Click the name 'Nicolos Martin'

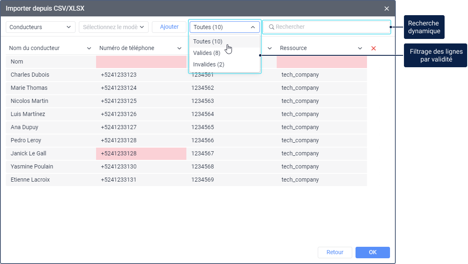click(29, 101)
